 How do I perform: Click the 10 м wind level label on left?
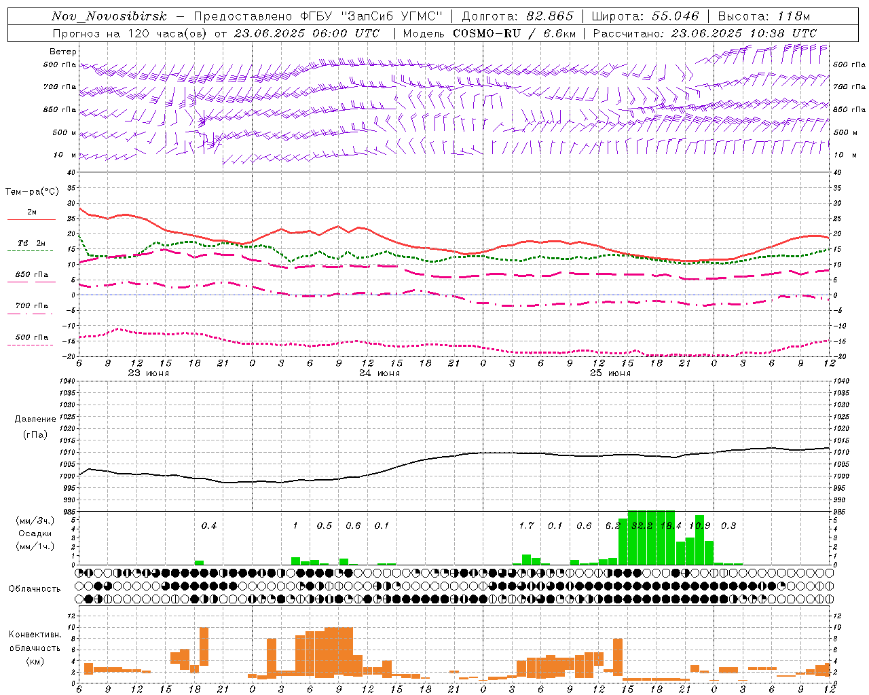[x=65, y=155]
